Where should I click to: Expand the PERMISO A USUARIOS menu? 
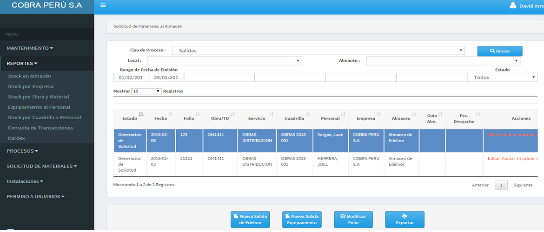pyautogui.click(x=36, y=197)
